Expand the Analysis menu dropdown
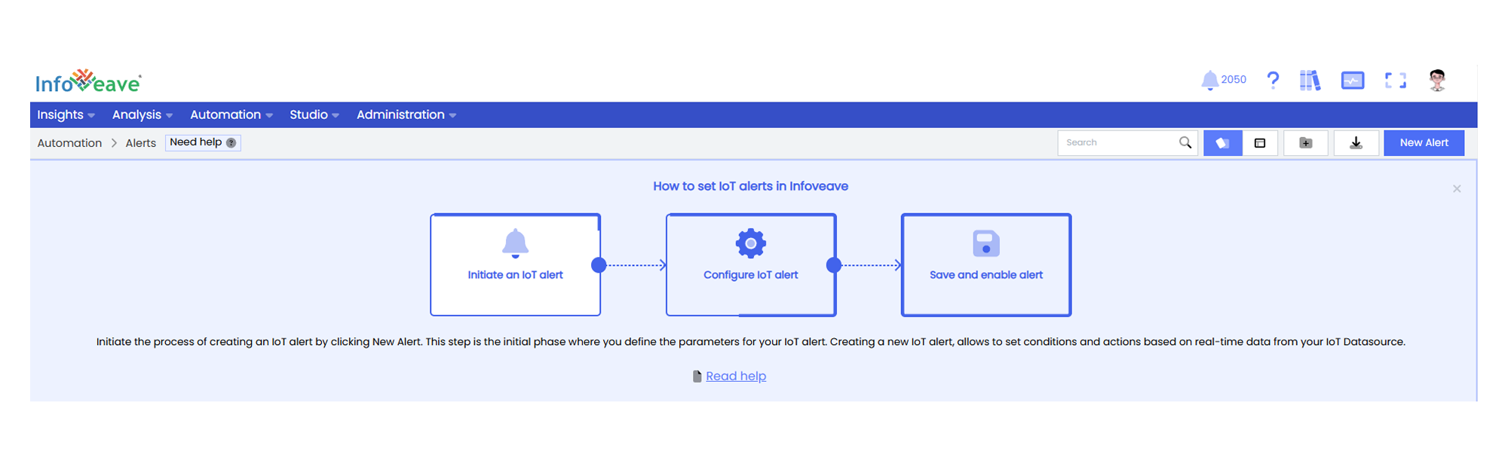Image resolution: width=1508 pixels, height=467 pixels. [x=142, y=114]
